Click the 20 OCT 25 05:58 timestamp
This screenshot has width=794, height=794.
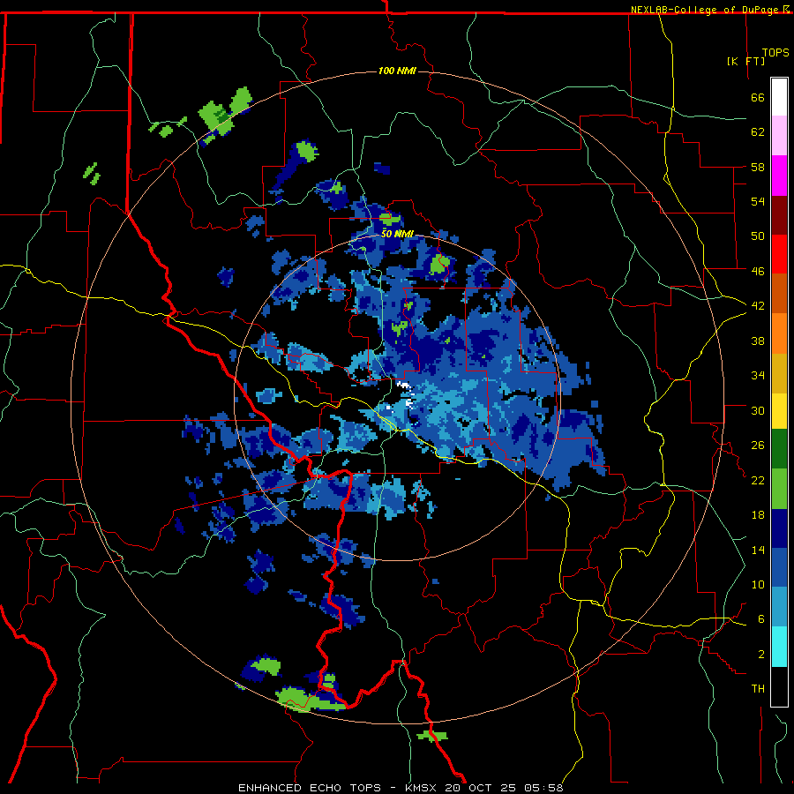(504, 788)
